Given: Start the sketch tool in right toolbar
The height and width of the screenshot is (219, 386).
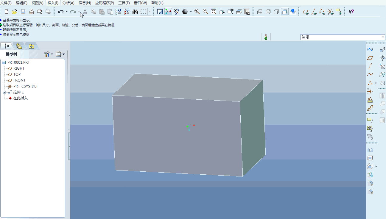Looking at the screenshot, I should (370, 50).
